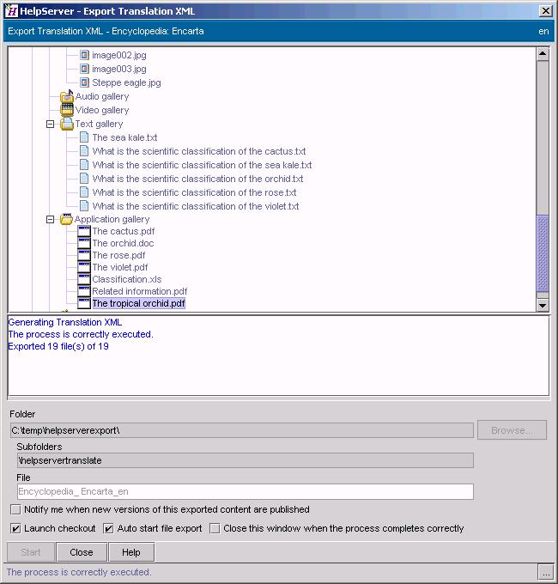
Task: Click the rose classification txt document icon
Action: [84, 192]
